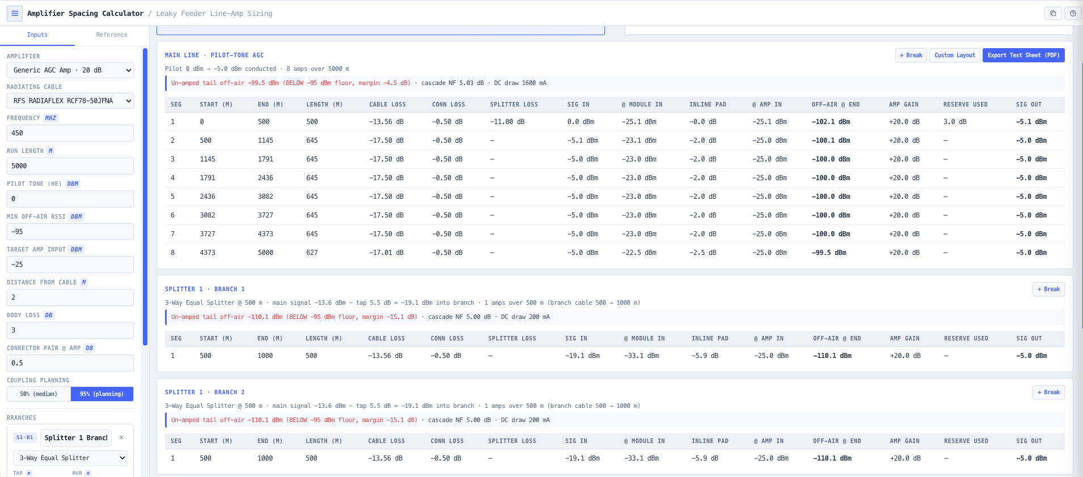Open the hamburger menu in the header
Screen dimensions: 1083x477
pos(15,13)
